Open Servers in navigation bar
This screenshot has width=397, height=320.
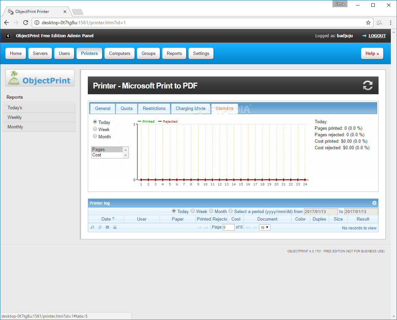click(40, 53)
